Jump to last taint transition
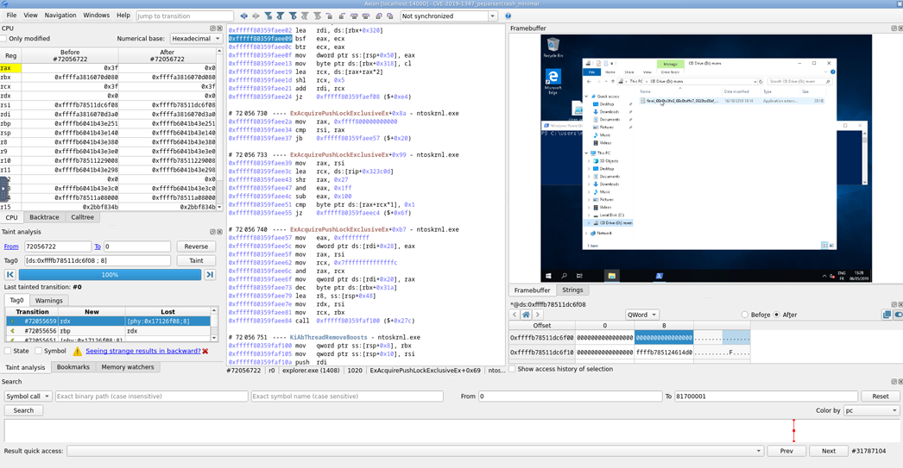The width and height of the screenshot is (903, 468). point(210,275)
